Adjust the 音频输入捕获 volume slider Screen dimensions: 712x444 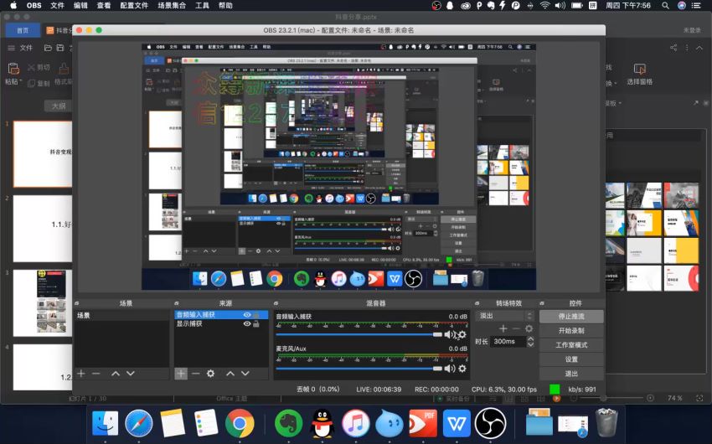click(x=359, y=334)
